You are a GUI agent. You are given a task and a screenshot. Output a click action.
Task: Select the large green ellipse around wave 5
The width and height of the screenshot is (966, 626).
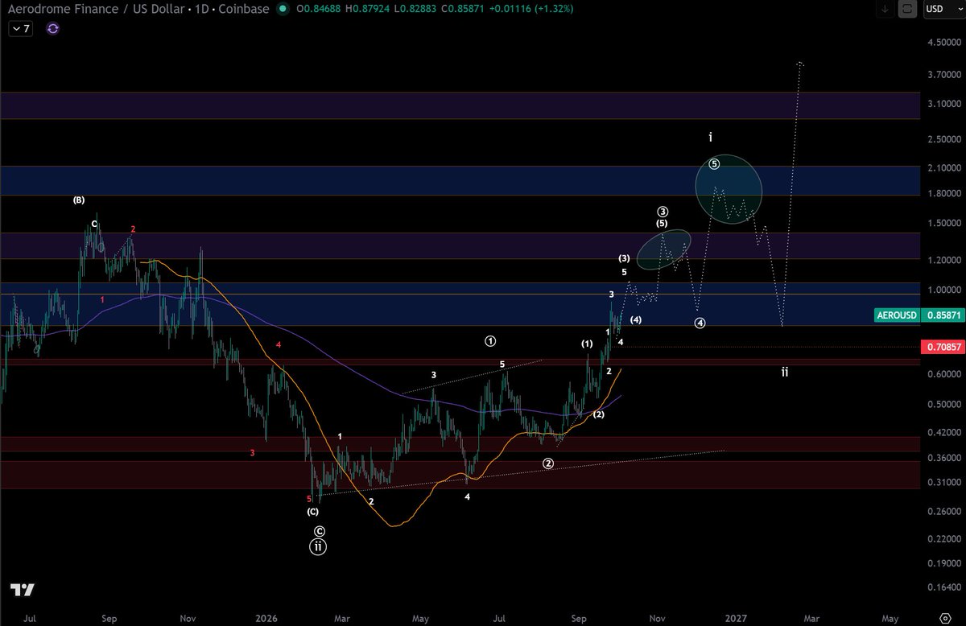point(729,188)
